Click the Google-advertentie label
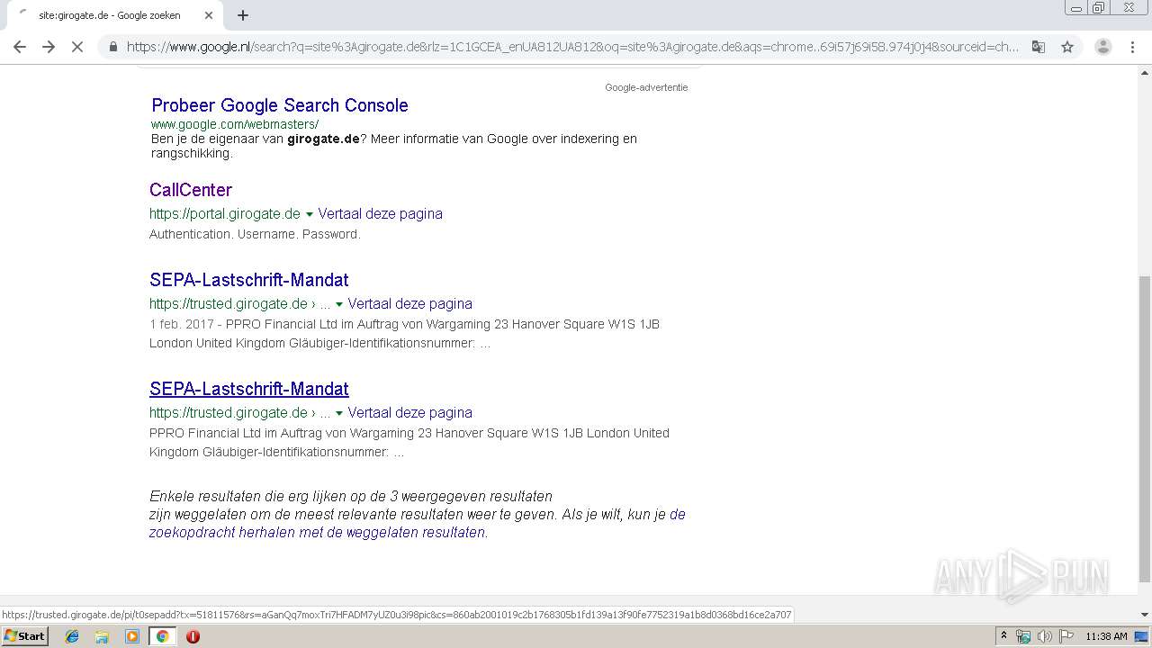The height and width of the screenshot is (648, 1152). pyautogui.click(x=646, y=87)
